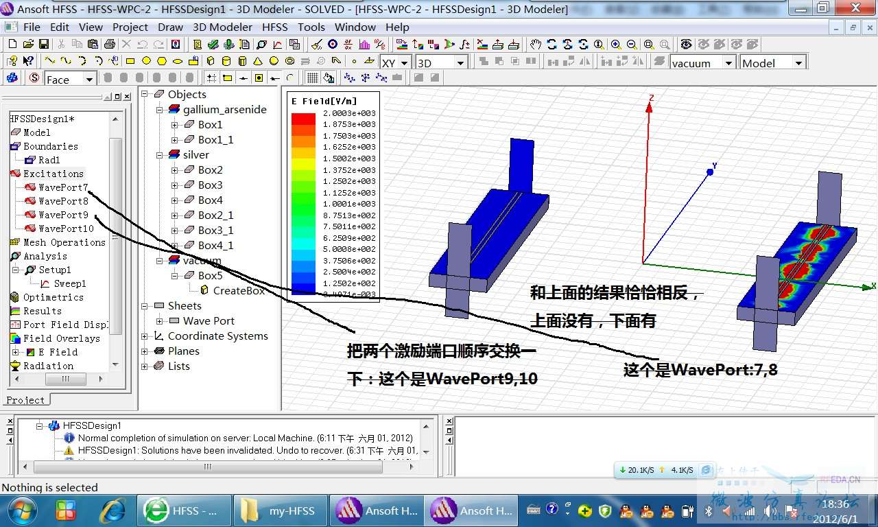Select Sweep1 under Setup1
The image size is (878, 527).
pos(70,283)
